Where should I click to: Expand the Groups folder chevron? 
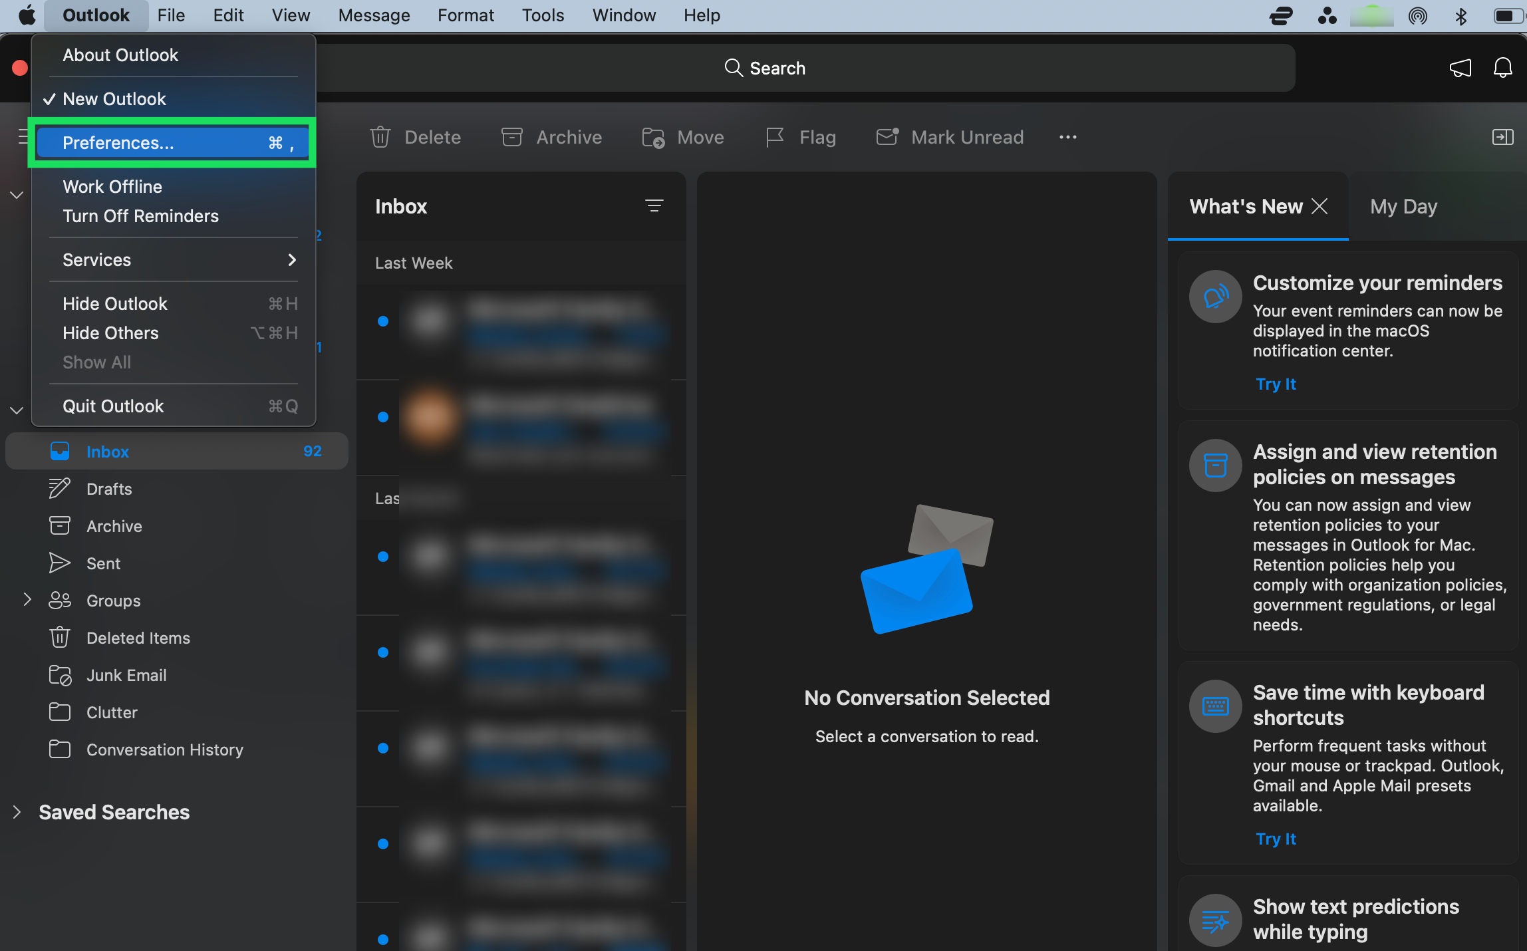[x=27, y=600]
